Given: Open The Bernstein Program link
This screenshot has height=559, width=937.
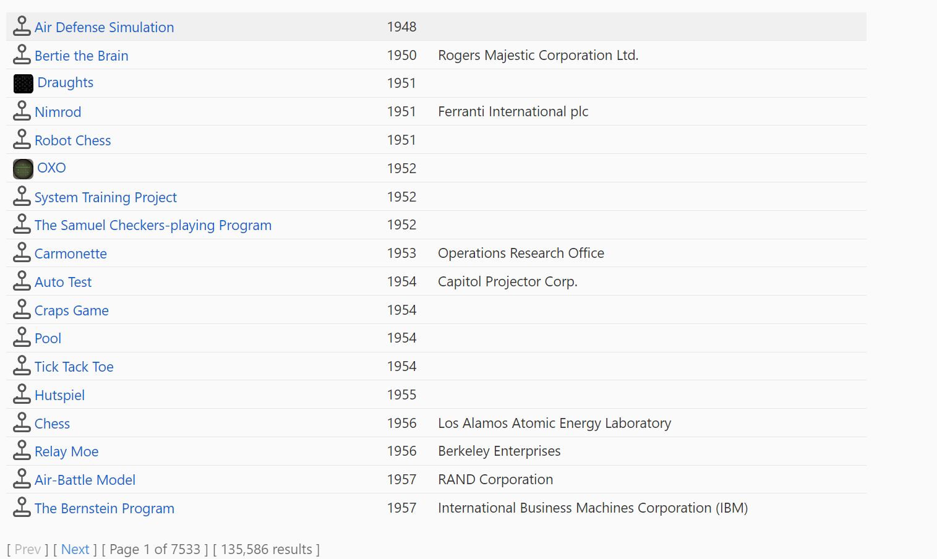Looking at the screenshot, I should click(105, 508).
